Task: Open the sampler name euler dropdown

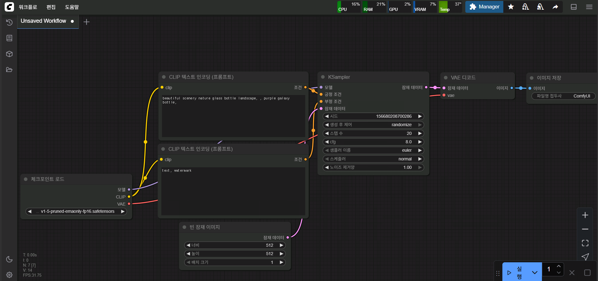Action: pyautogui.click(x=373, y=150)
